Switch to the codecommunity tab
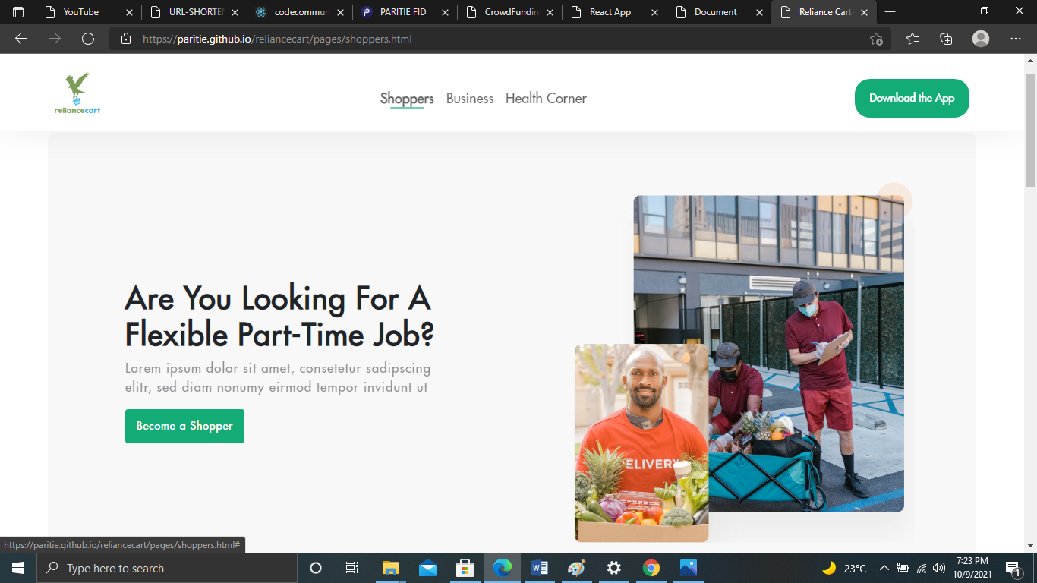1037x583 pixels. point(301,12)
